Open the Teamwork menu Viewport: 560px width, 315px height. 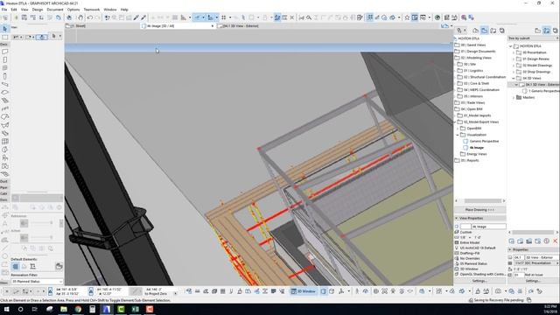click(x=91, y=10)
